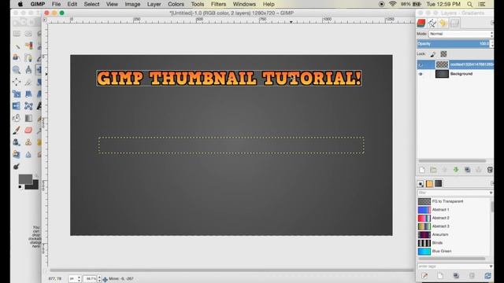Open the ruler unit dropdown in status bar
Screen dimensions: 504x283
pos(75,278)
